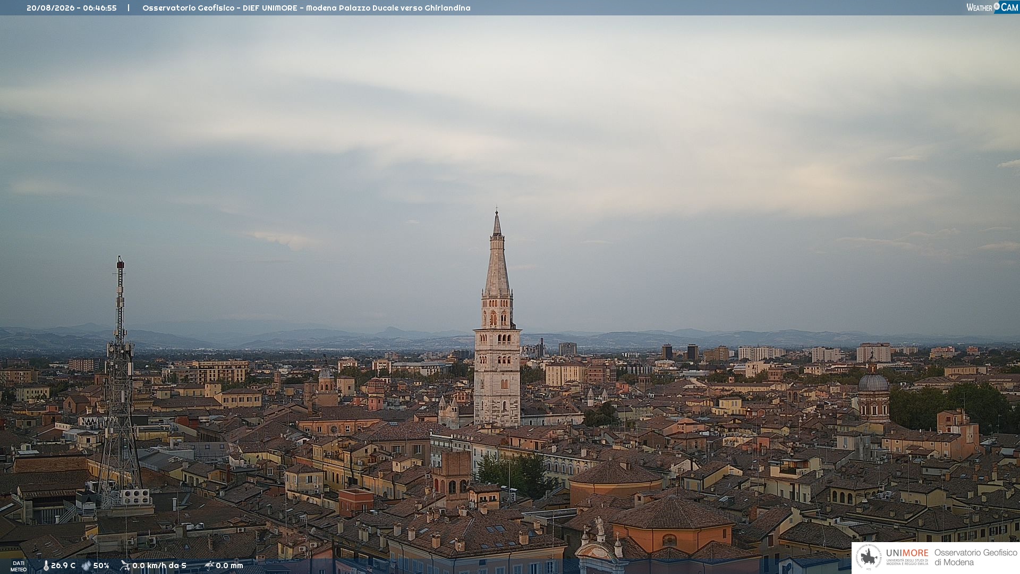Click Osservatorio Geofisico di Modena text
This screenshot has height=574, width=1020.
[975, 558]
